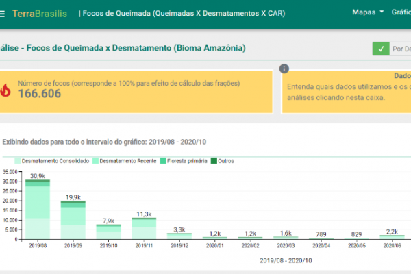411x274 pixels.
Task: Open the Gráficos menu
Action: [401, 13]
